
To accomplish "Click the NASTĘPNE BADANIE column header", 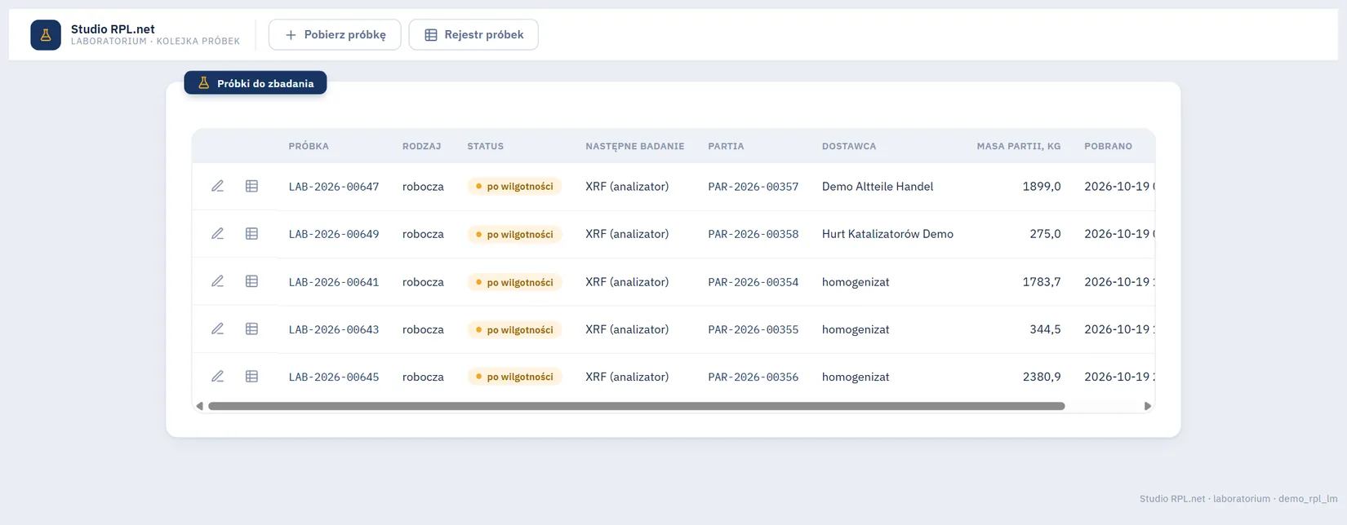I will click(635, 147).
